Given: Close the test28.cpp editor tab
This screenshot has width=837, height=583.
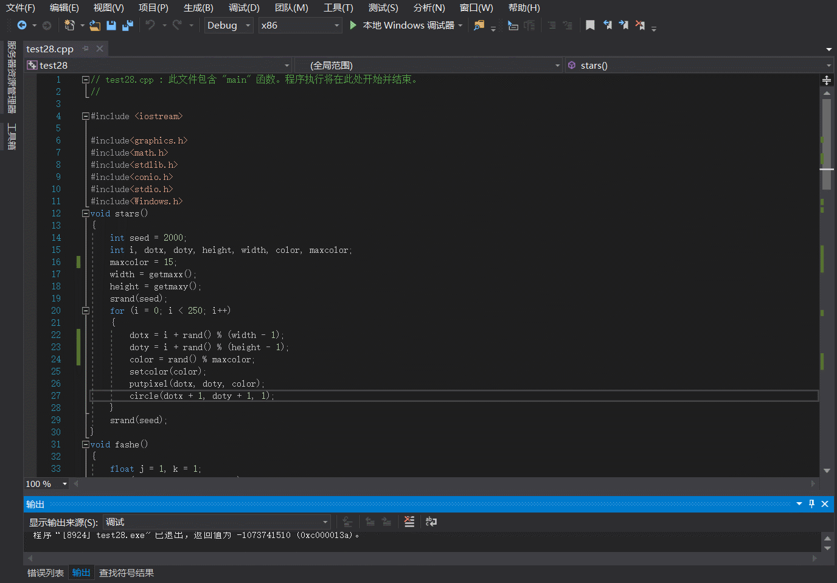Looking at the screenshot, I should click(x=100, y=49).
